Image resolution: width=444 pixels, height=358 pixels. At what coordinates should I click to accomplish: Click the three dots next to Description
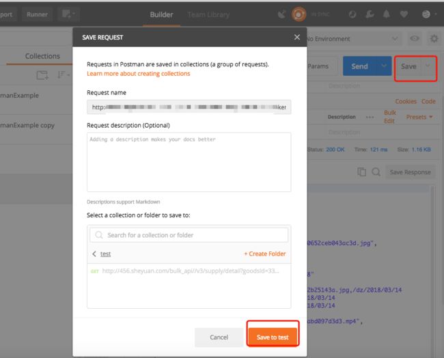370,117
